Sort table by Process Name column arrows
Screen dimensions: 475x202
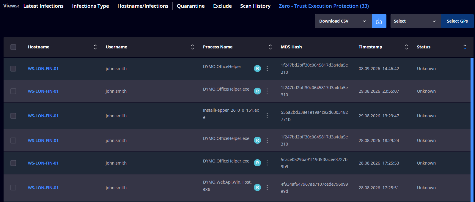pos(270,47)
